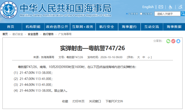This screenshot has width=185, height=110.
Task: Share the notice via the green WeChat icon
Action: tap(168, 41)
